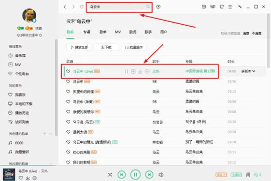The image size is (271, 181).
Task: Remove current song icon in player bar
Action: pos(35,178)
